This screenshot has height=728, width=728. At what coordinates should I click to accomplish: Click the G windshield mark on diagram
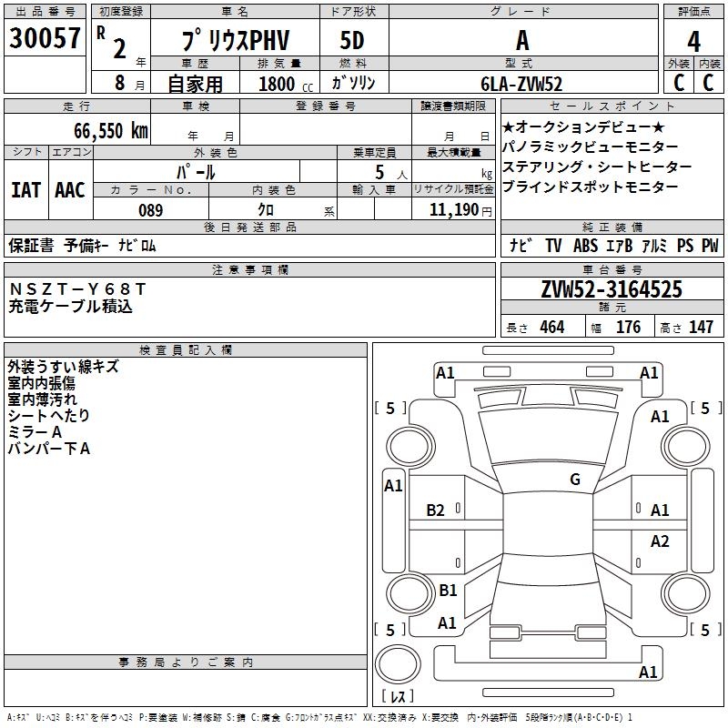coord(575,479)
